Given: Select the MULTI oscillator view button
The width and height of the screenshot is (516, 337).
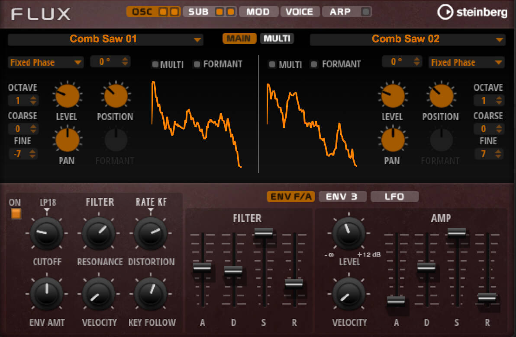Looking at the screenshot, I should (277, 39).
